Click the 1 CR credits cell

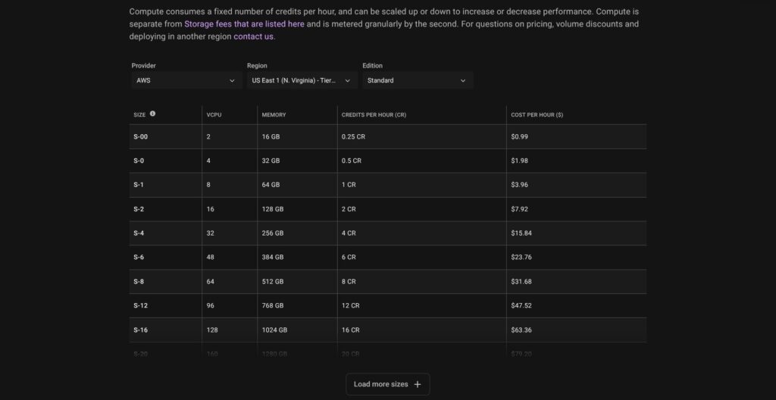click(x=421, y=185)
